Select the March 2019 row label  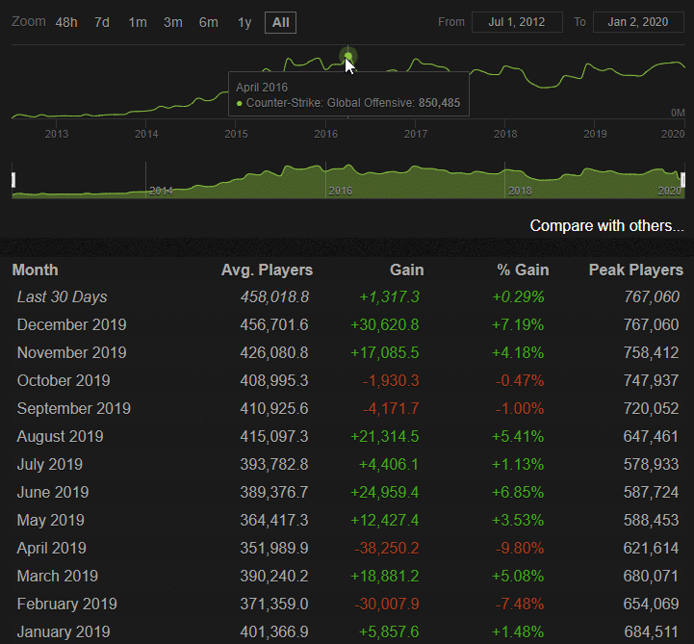(x=58, y=576)
